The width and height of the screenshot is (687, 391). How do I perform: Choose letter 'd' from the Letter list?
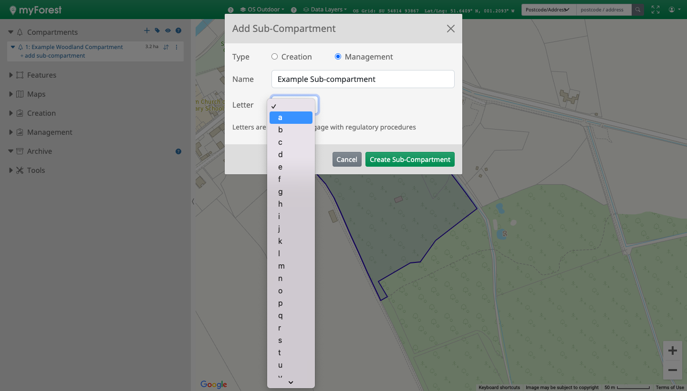point(281,154)
